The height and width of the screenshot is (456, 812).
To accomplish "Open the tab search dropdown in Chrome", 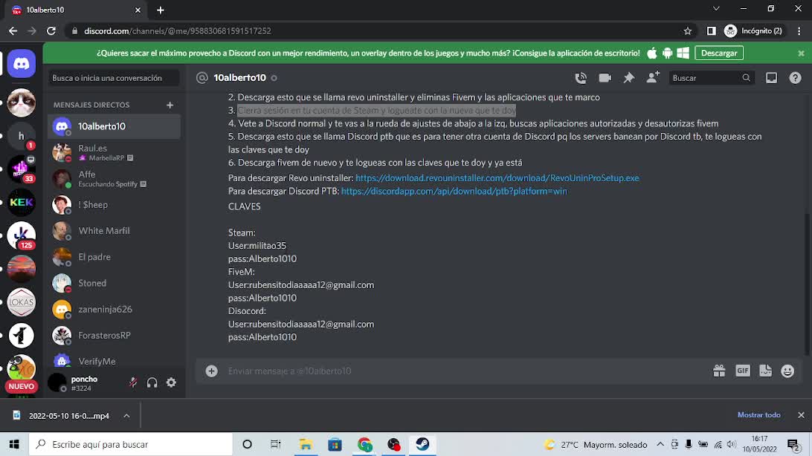I will coord(716,9).
